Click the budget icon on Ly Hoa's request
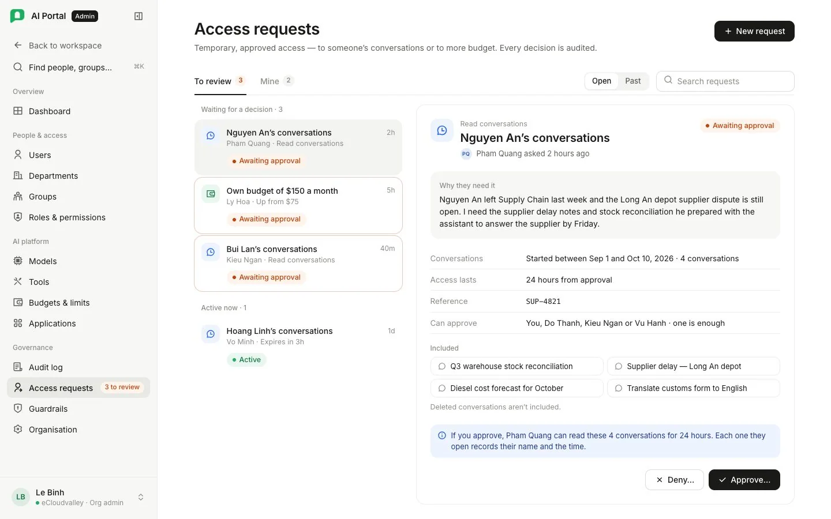Viewport: 831px width, 519px height. tap(211, 194)
